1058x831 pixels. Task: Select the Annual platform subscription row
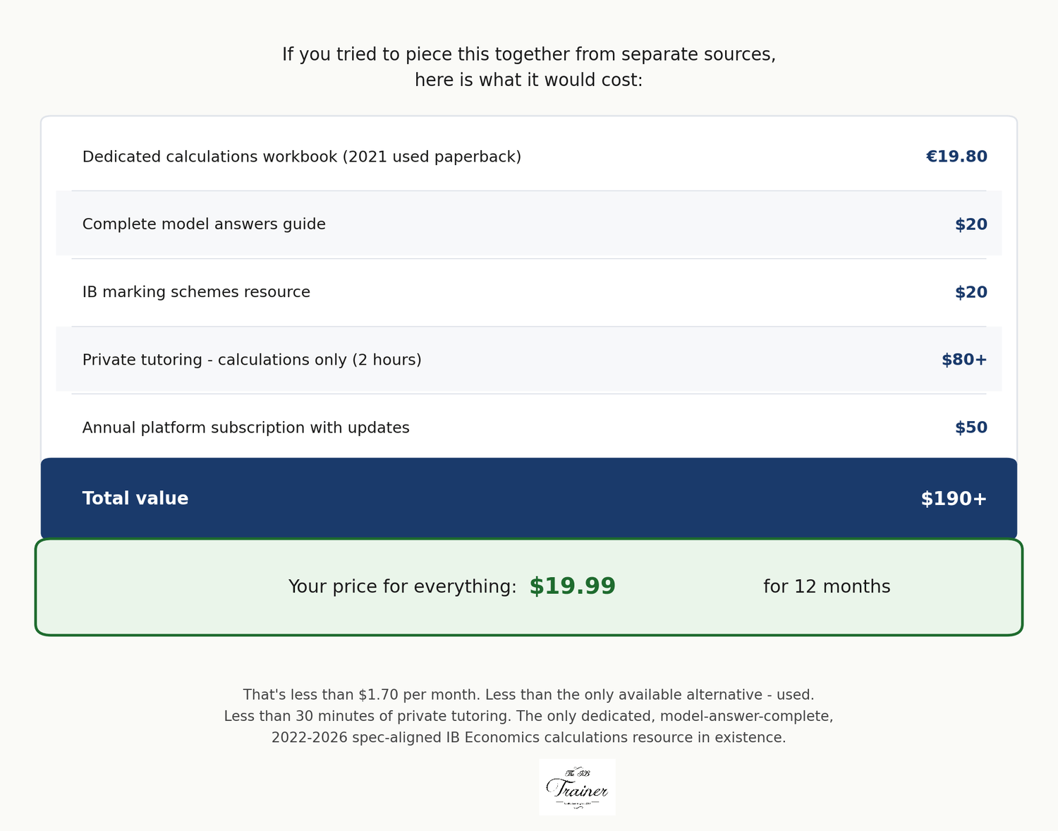click(245, 427)
